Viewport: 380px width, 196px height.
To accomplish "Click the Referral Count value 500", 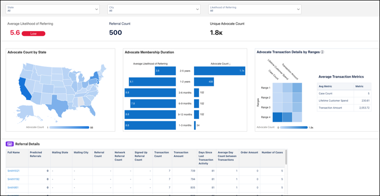I will point(115,32).
